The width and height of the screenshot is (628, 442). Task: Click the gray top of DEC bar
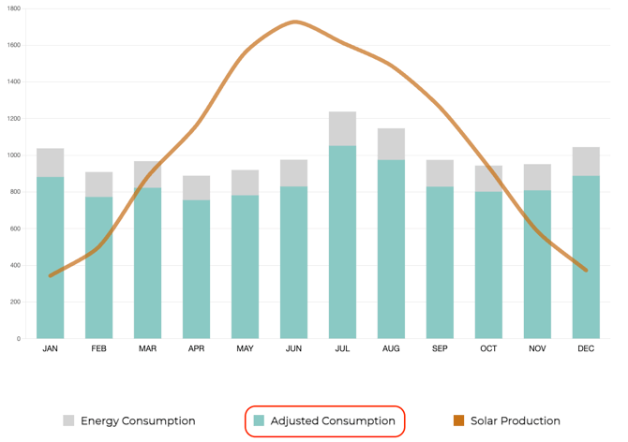point(586,161)
